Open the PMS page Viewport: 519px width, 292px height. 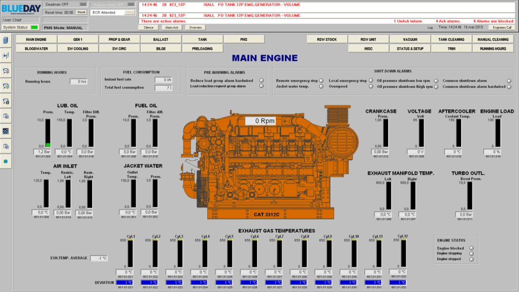pos(244,40)
